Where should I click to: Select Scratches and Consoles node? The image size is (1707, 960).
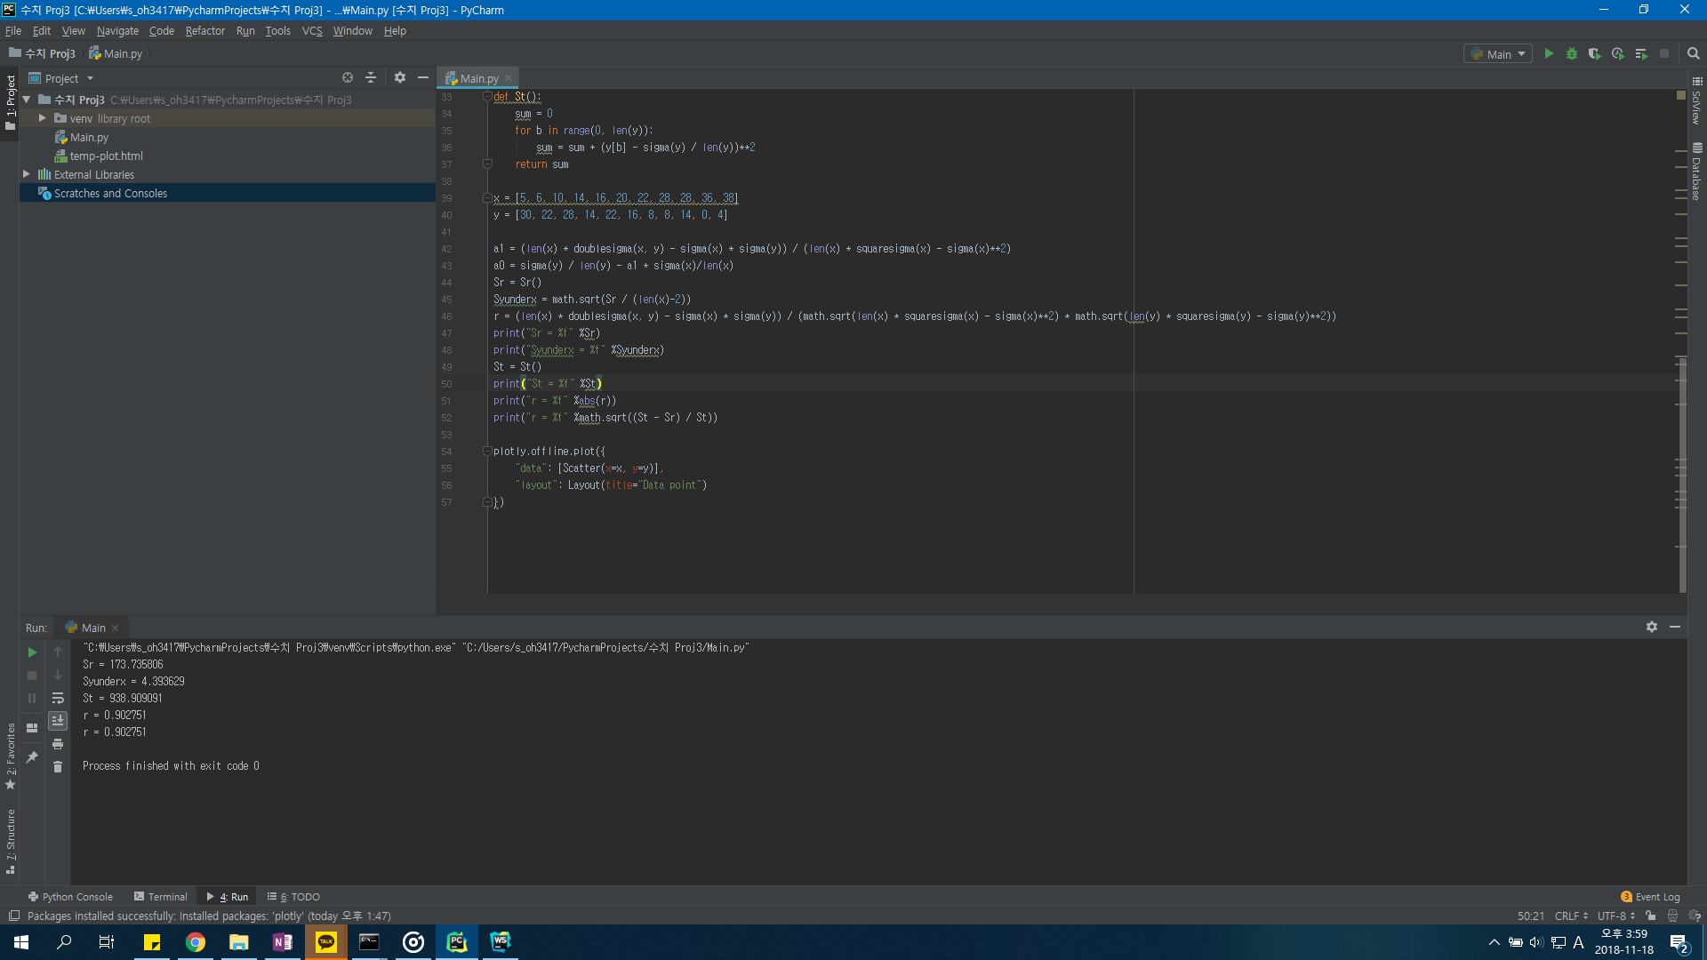pyautogui.click(x=110, y=194)
